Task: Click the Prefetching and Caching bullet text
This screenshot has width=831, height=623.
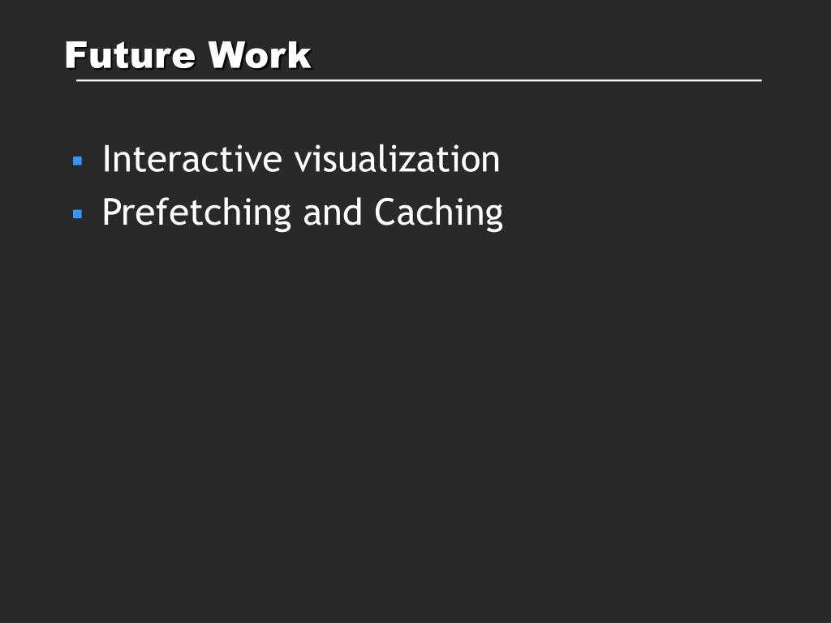Action: click(303, 213)
